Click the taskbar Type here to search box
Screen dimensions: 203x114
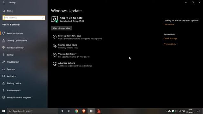pyautogui.click(x=33, y=111)
